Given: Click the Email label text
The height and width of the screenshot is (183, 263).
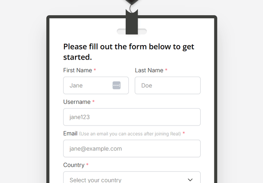Looking at the screenshot, I should [70, 134].
